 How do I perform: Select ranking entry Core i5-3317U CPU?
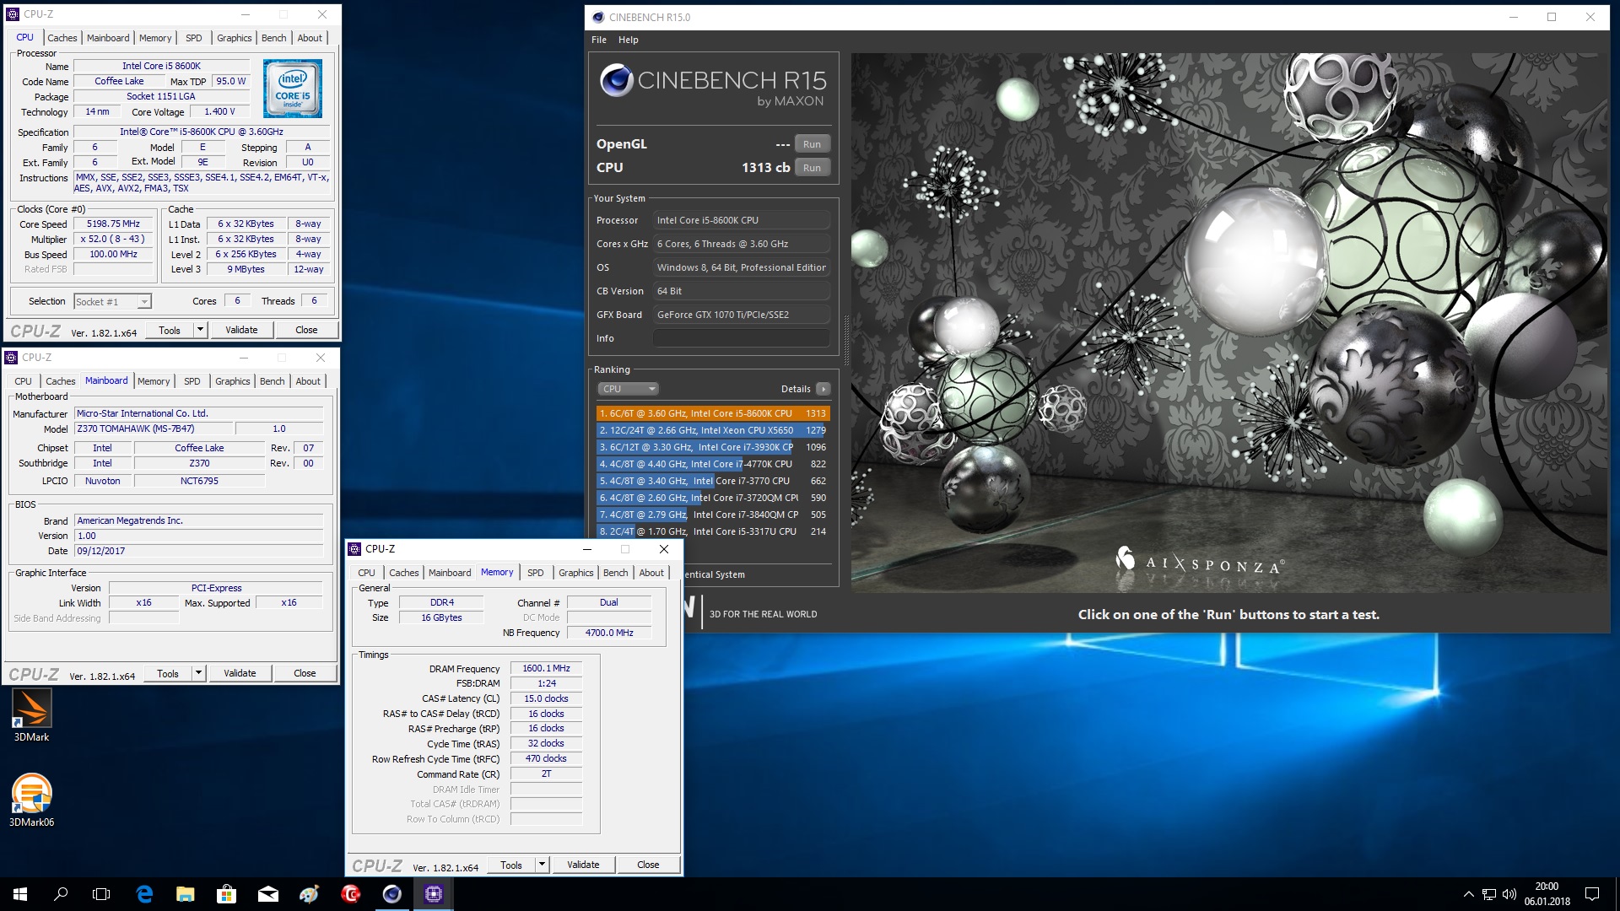pos(713,531)
